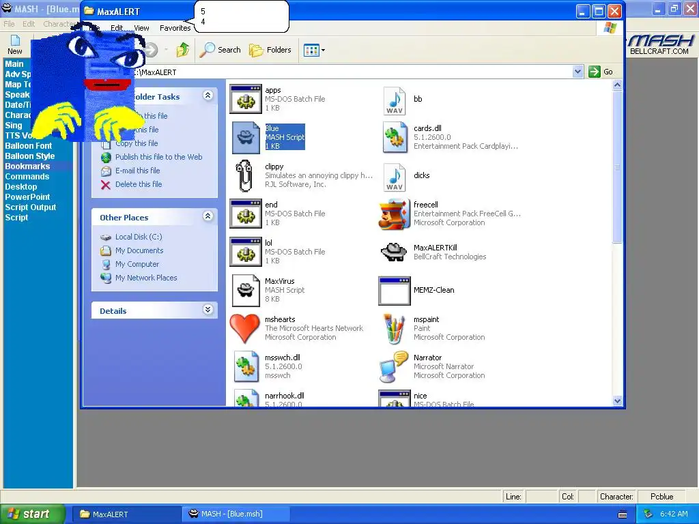The height and width of the screenshot is (524, 699).
Task: Open the Favorites menu
Action: [175, 28]
